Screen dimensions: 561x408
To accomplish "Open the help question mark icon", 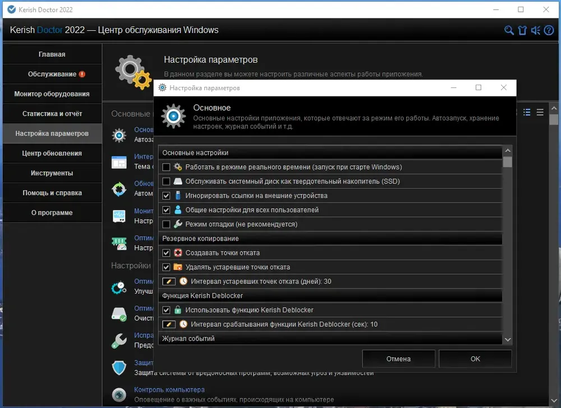I will 549,30.
